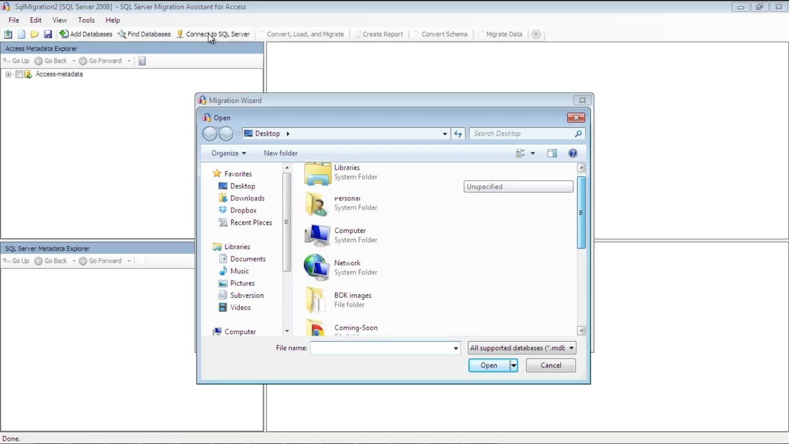789x444 pixels.
Task: Click Go Back in Access Metadata Explorer
Action: [51, 60]
